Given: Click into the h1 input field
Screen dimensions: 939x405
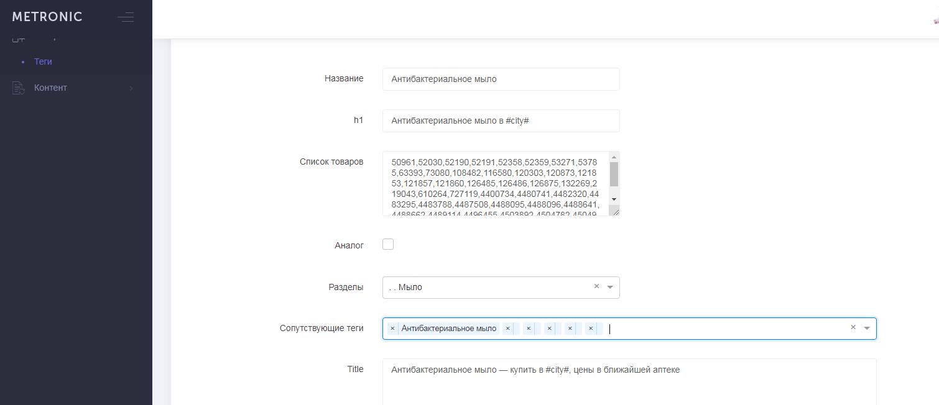Looking at the screenshot, I should click(x=501, y=121).
